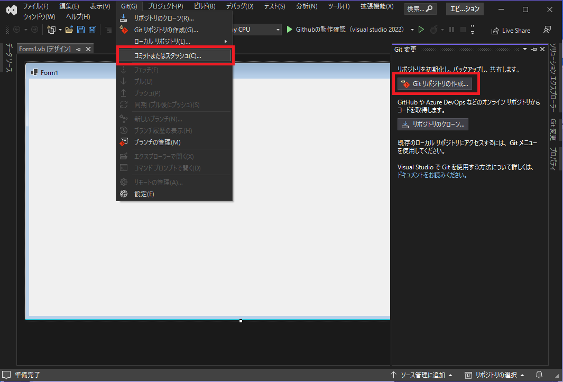The width and height of the screenshot is (563, 382).
Task: Expand the ローカル リポジトリ submenu arrow
Action: pyautogui.click(x=226, y=41)
